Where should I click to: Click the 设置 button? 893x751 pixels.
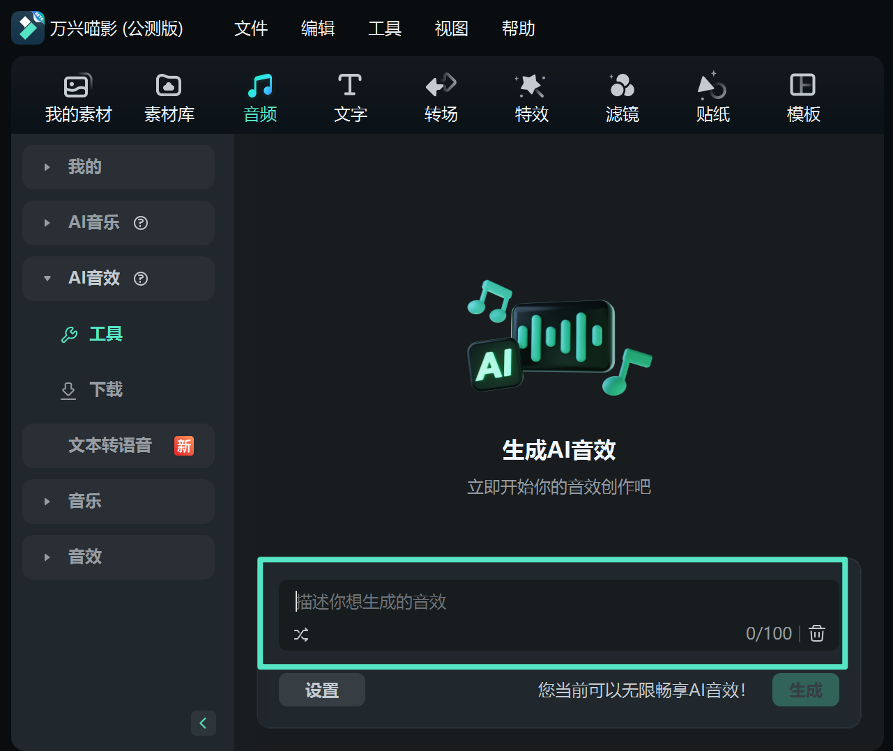pyautogui.click(x=321, y=689)
